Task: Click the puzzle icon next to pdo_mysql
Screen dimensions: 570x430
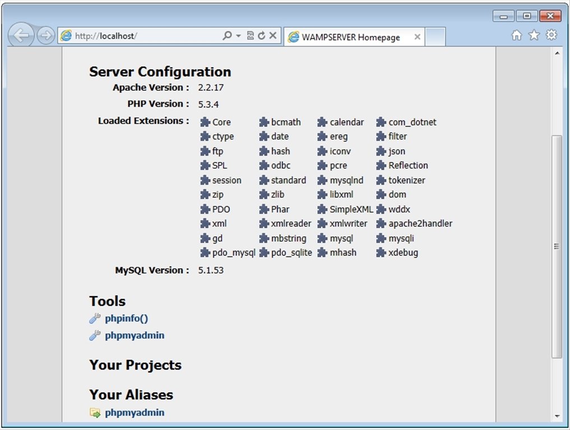Action: [205, 253]
